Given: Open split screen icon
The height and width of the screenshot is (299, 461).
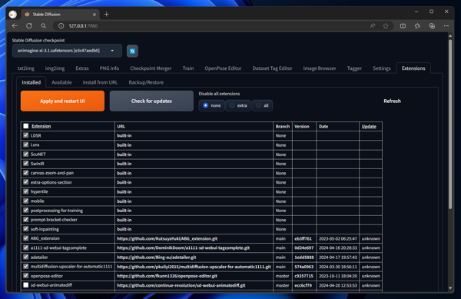Looking at the screenshot, I should point(403,26).
